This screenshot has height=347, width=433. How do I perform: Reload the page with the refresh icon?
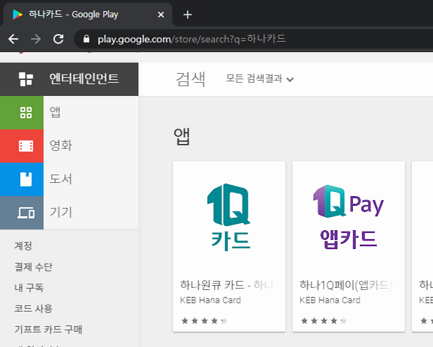click(58, 39)
